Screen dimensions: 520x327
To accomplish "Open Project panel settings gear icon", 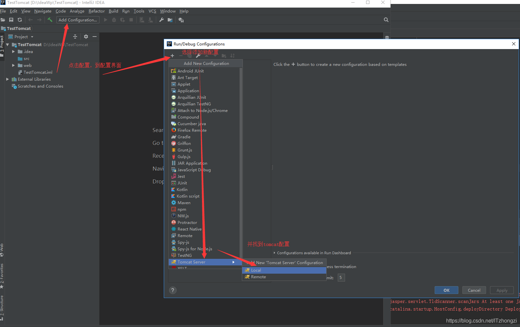I will click(x=86, y=37).
